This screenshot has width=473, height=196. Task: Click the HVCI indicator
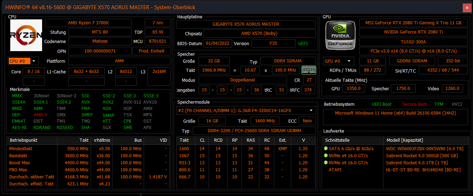point(457,104)
